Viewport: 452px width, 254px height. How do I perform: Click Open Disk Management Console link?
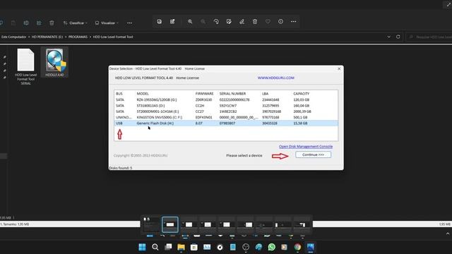click(306, 147)
